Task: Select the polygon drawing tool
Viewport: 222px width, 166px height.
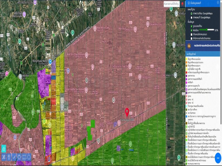Action: [x=19, y=157]
